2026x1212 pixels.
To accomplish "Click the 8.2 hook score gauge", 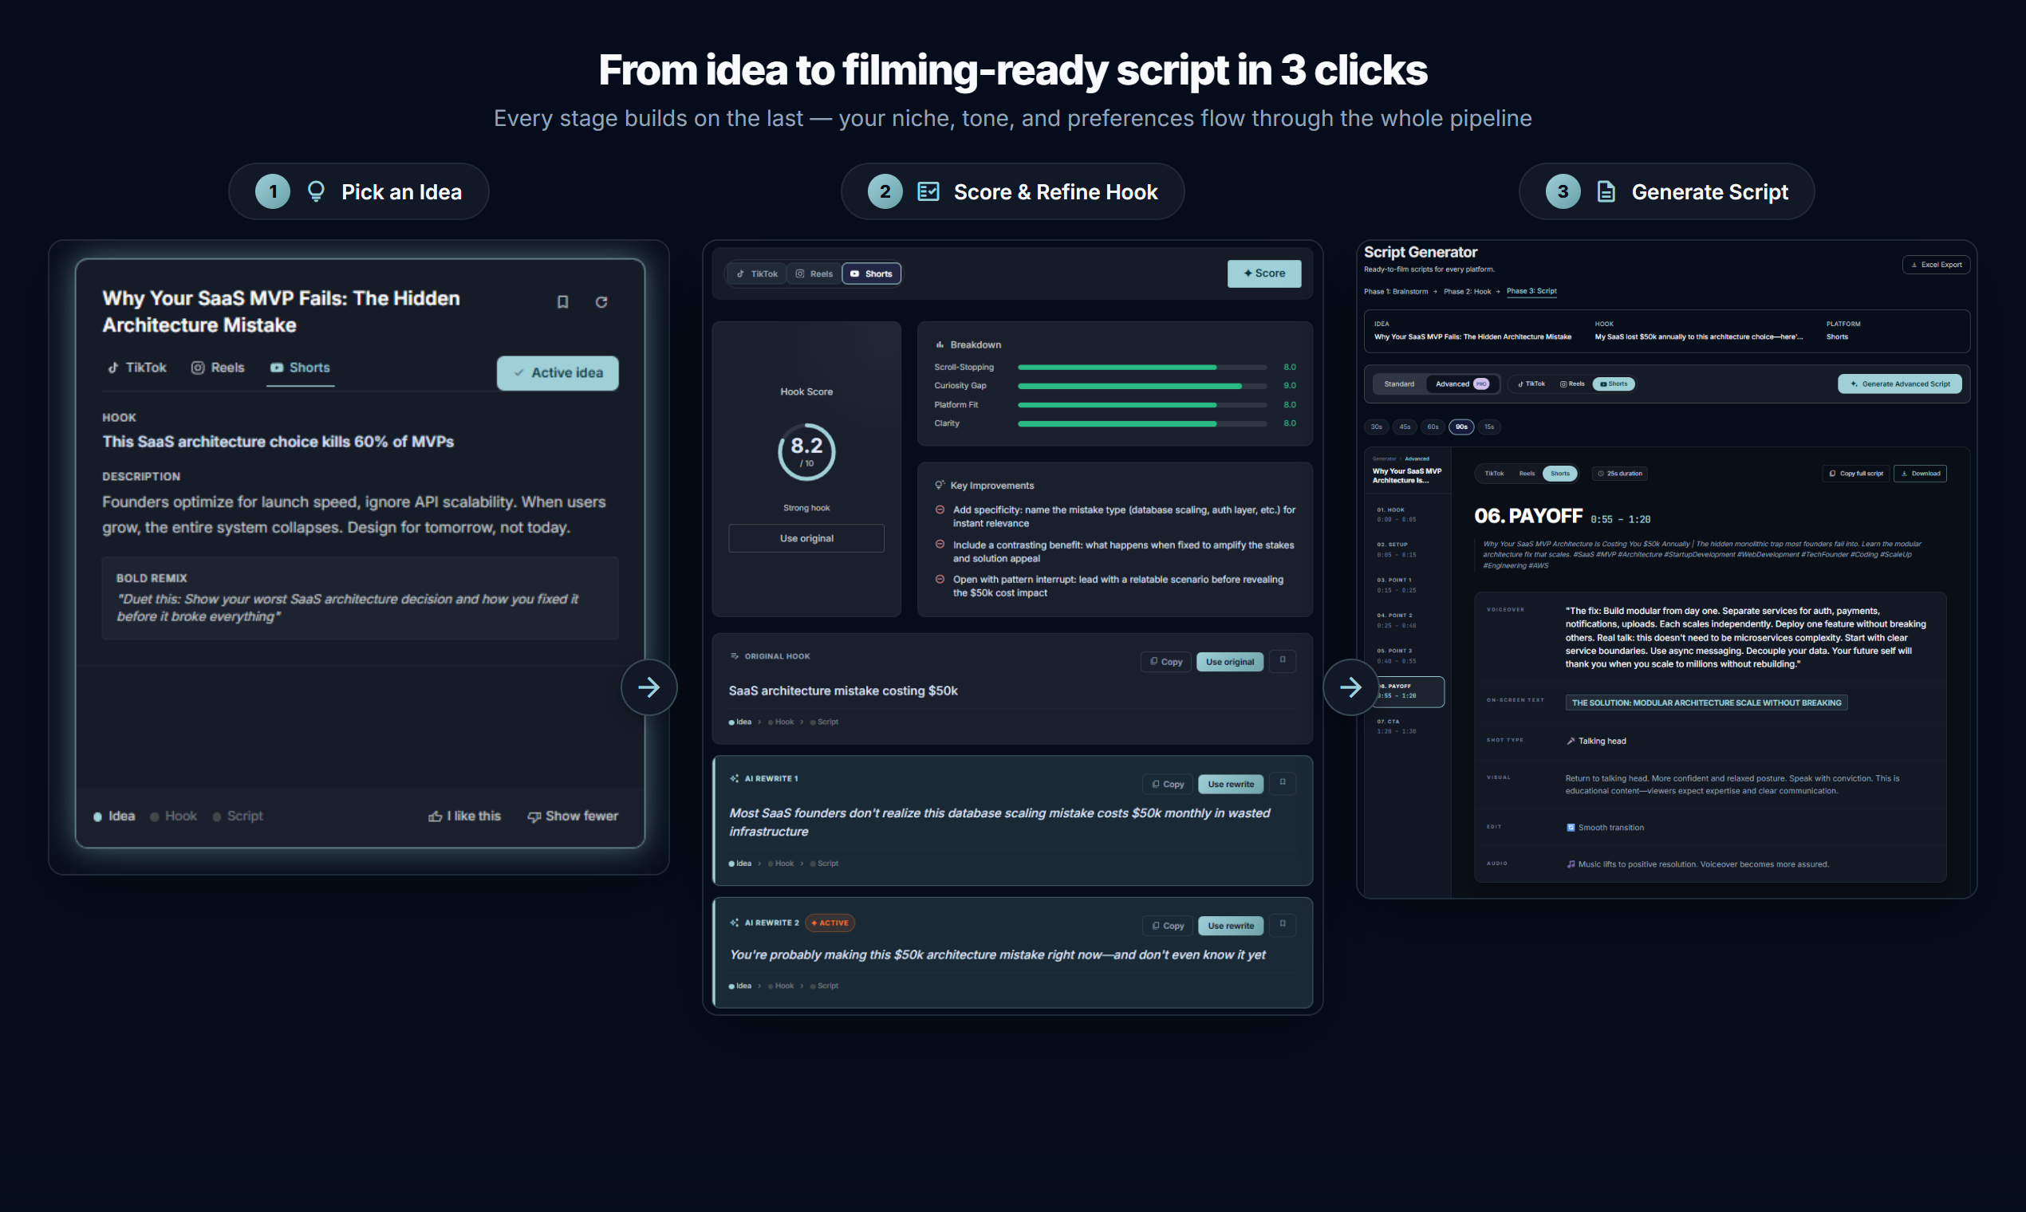I will click(806, 451).
